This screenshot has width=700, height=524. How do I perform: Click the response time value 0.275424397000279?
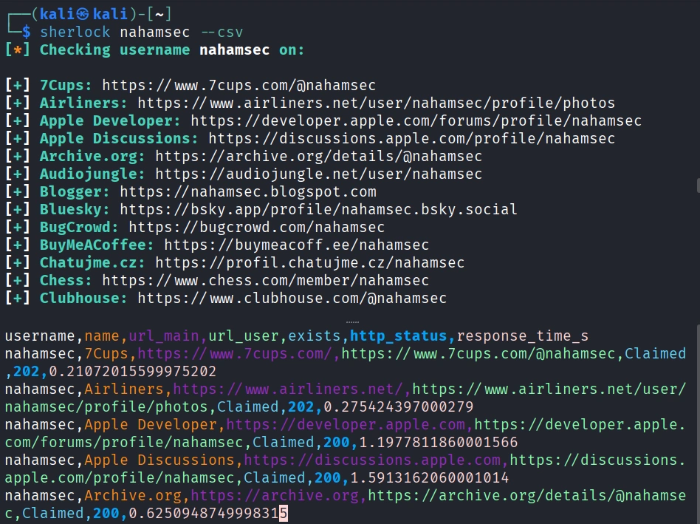pyautogui.click(x=398, y=407)
